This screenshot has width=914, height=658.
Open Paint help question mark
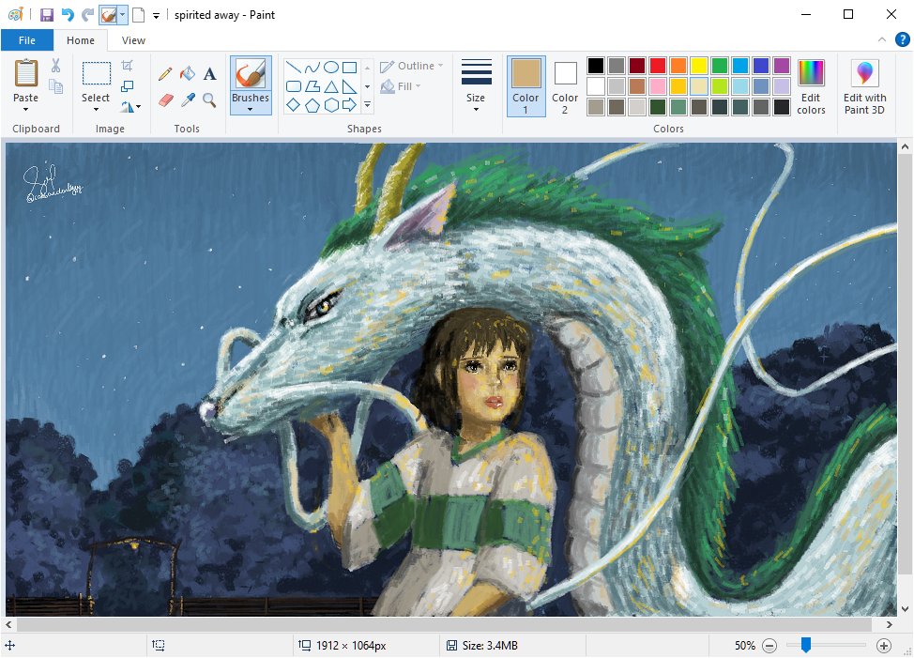[903, 39]
